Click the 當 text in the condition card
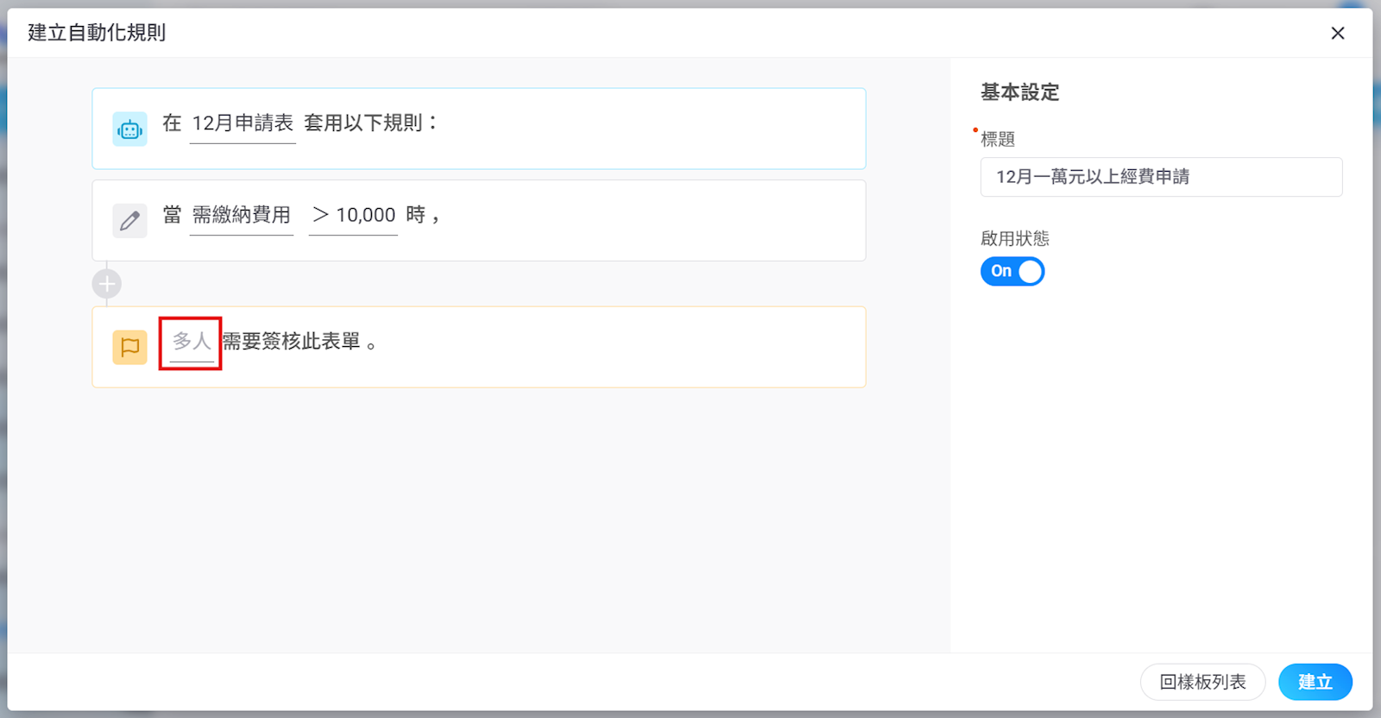This screenshot has width=1381, height=718. (172, 215)
